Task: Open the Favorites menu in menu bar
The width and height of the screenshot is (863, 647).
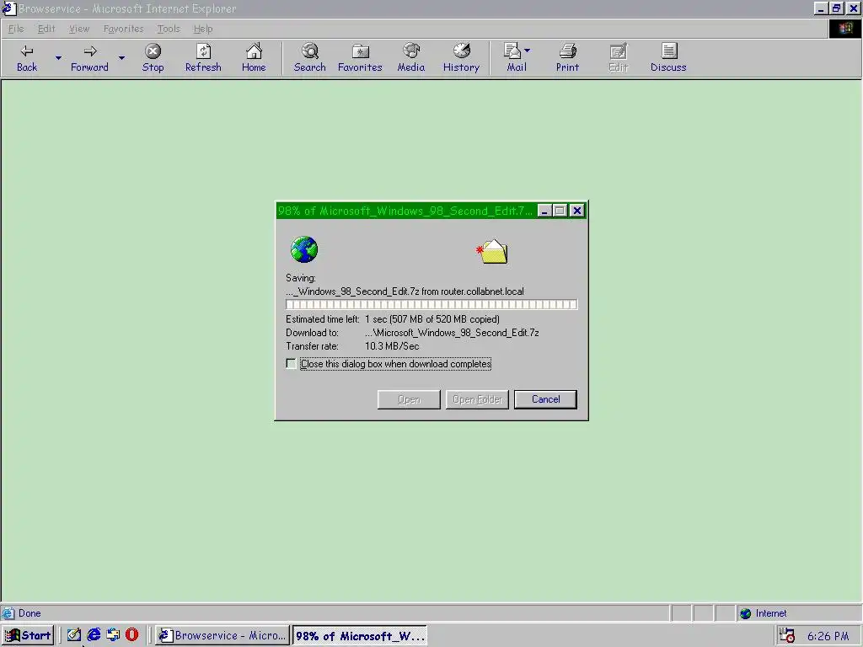Action: [x=123, y=29]
